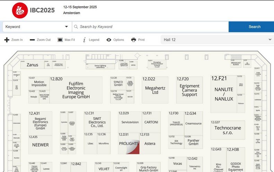
Task: Click the Print printer icon
Action: point(134,40)
